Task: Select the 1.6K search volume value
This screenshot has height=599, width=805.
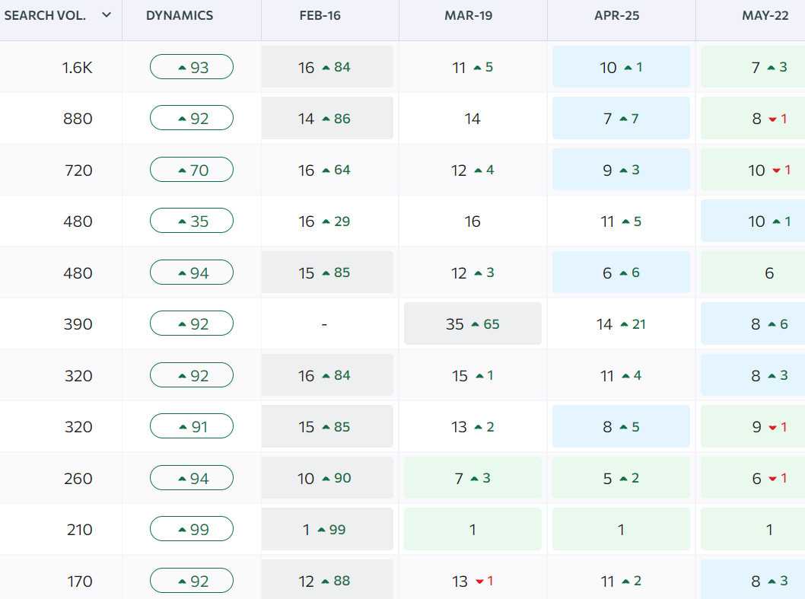Action: (x=78, y=67)
